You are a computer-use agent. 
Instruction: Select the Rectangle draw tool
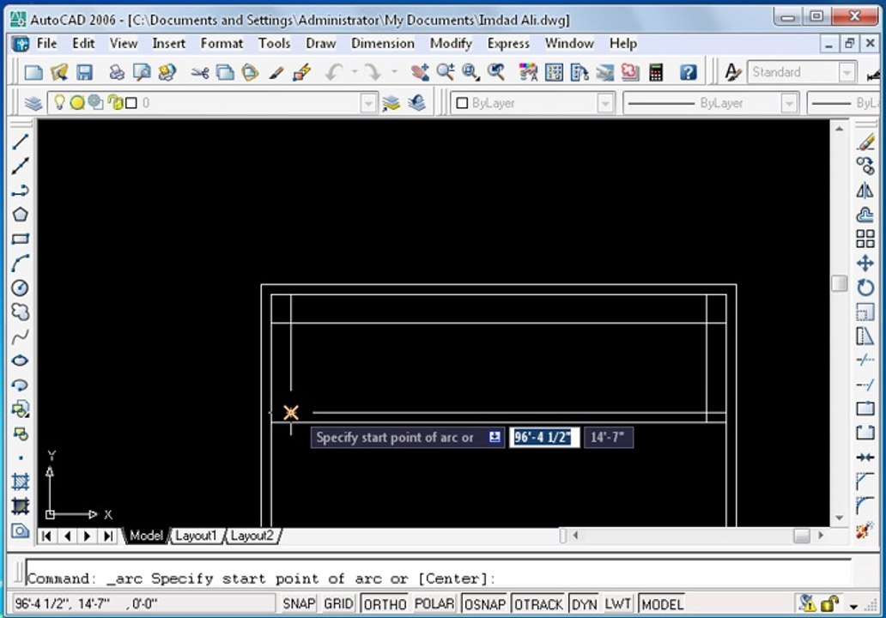tap(21, 239)
